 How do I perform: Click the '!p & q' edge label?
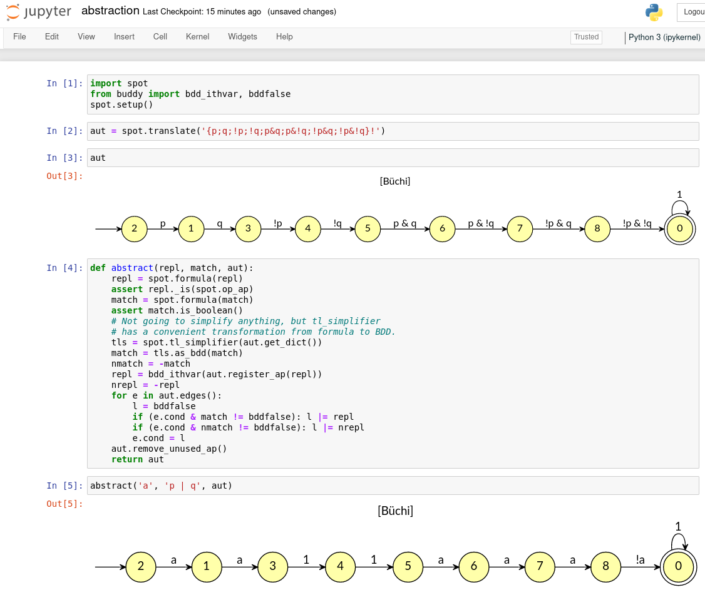558,223
